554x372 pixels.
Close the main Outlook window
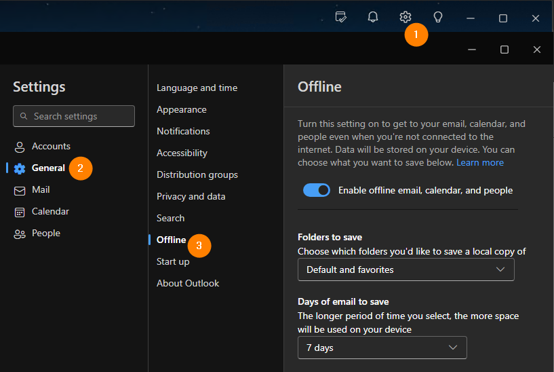tap(535, 18)
